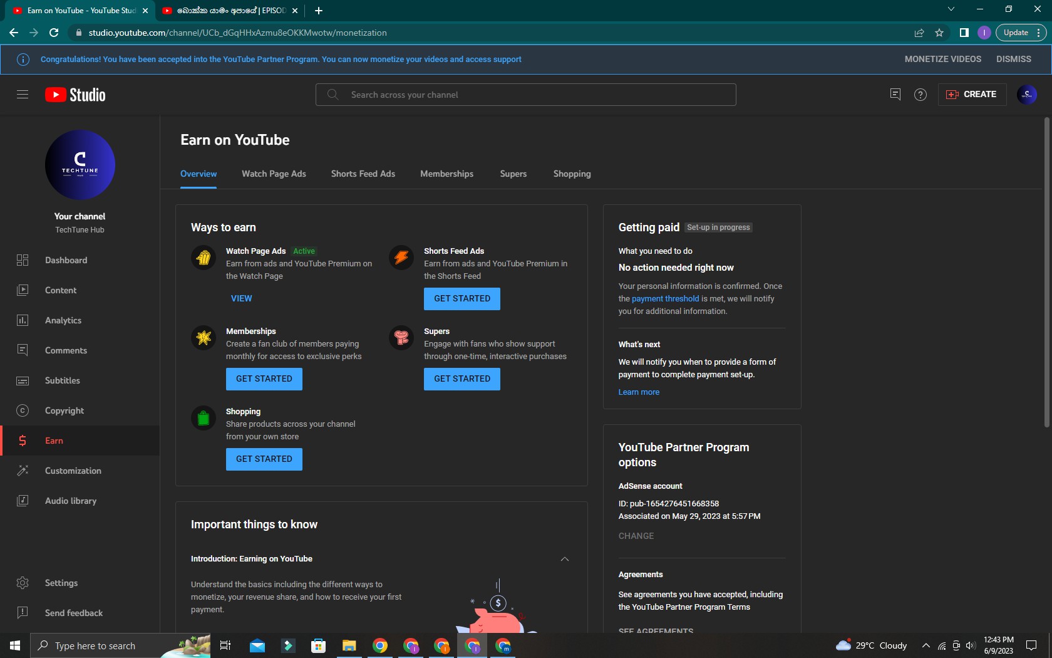This screenshot has width=1052, height=658.
Task: Dismiss the Partner Program congratulation banner
Action: coord(1013,59)
